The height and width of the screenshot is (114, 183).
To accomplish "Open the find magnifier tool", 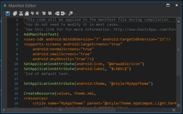I will (x=71, y=13).
